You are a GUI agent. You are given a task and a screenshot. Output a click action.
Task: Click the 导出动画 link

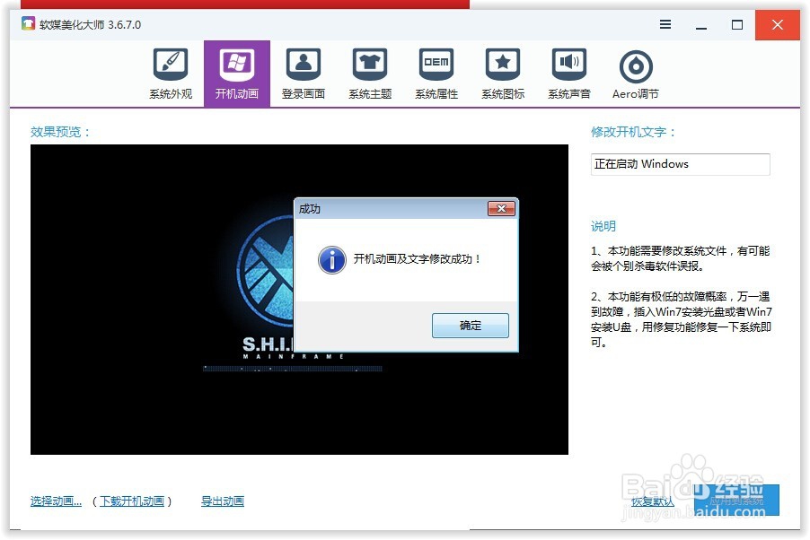point(222,501)
